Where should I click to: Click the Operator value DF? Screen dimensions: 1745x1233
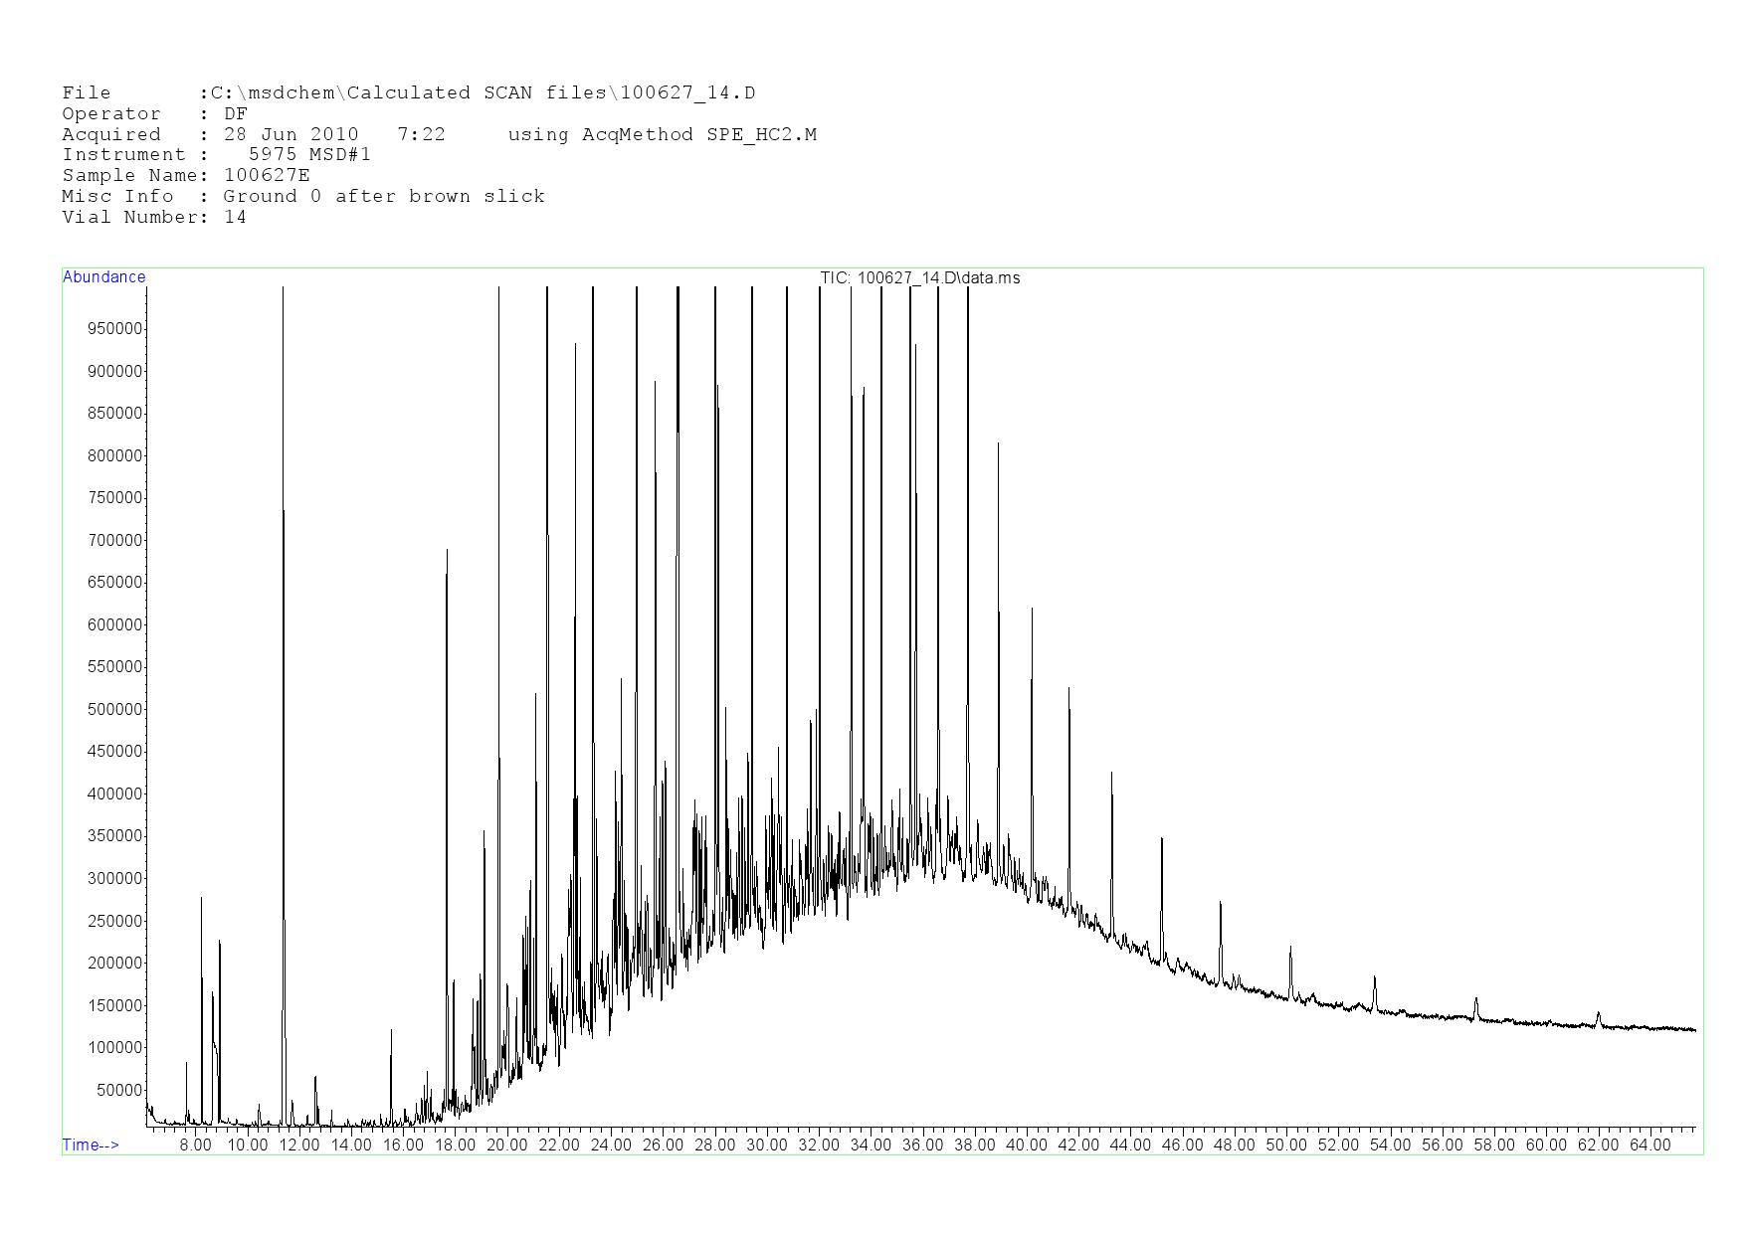coord(235,114)
